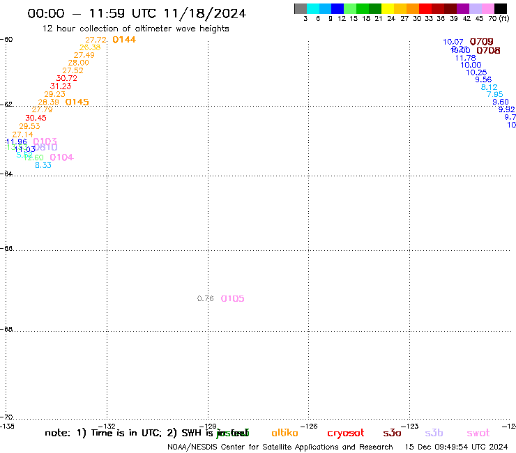
Task: Click the light blue value 8.33
Action: [43, 165]
